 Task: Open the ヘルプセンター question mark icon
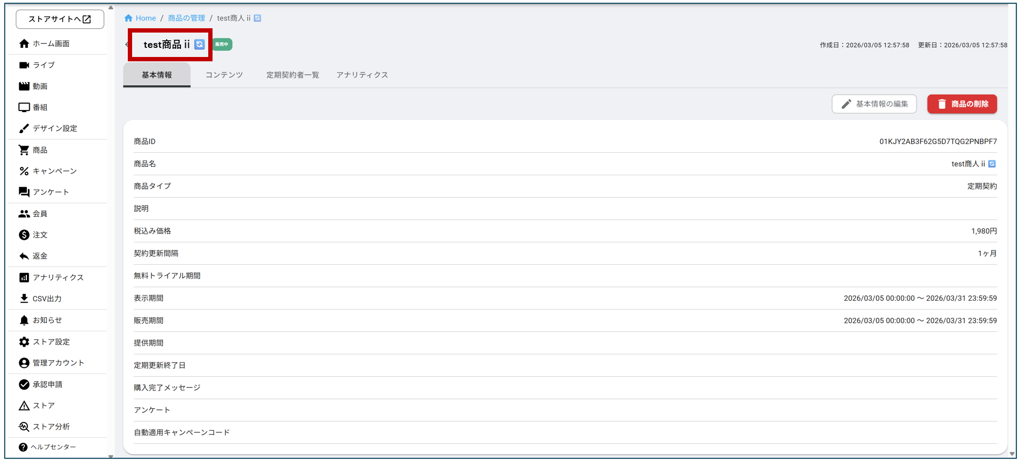(22, 447)
